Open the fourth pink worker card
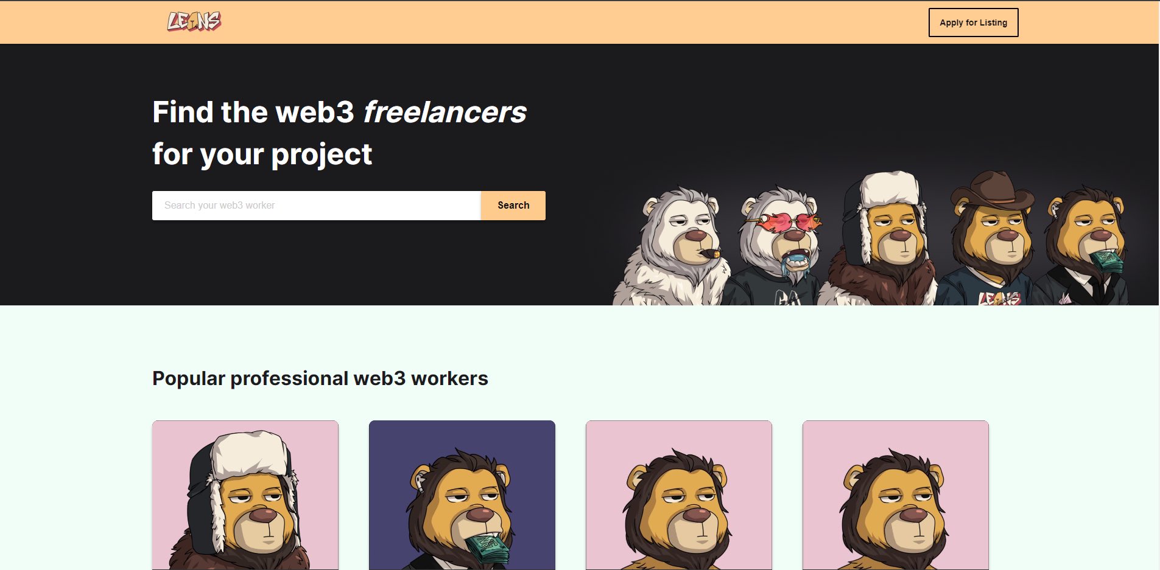The image size is (1160, 570). (x=896, y=495)
